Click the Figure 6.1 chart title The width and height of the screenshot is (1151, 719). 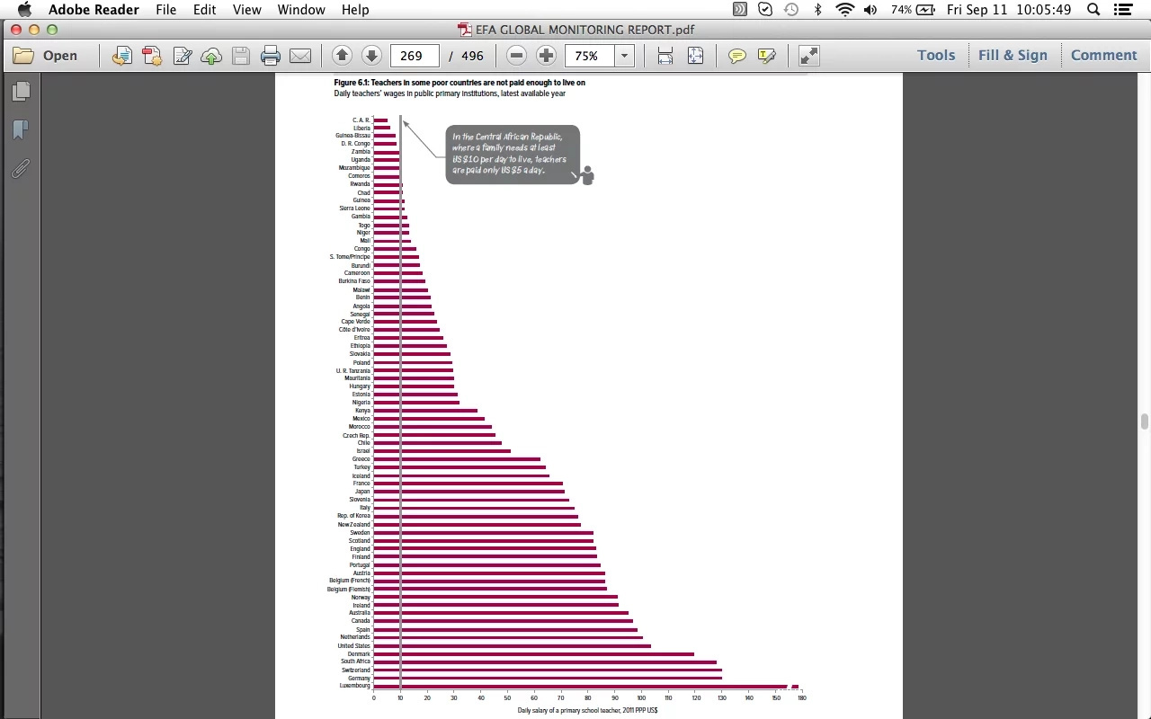(460, 83)
